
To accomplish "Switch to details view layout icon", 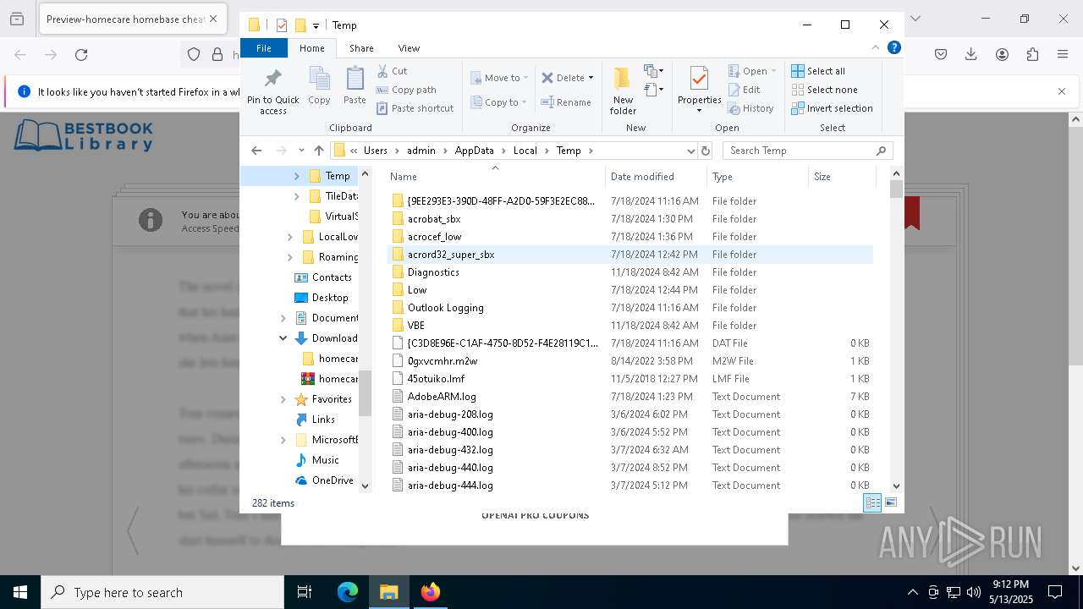I will coord(872,502).
